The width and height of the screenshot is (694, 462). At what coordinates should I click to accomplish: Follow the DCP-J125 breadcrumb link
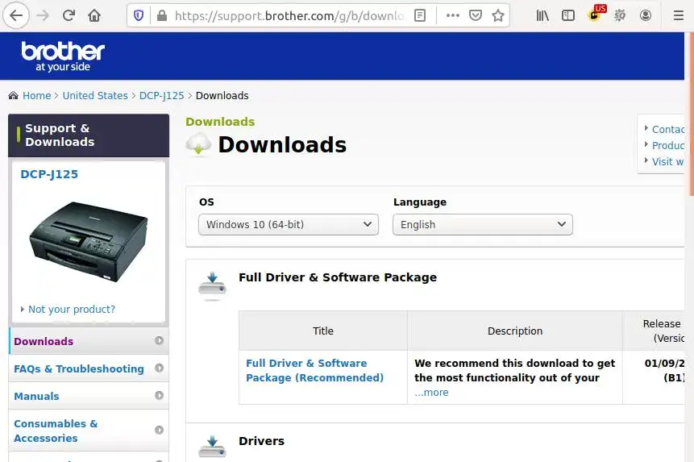(x=161, y=96)
